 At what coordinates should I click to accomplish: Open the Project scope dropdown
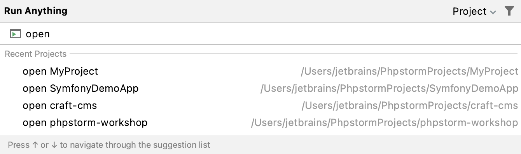point(474,11)
